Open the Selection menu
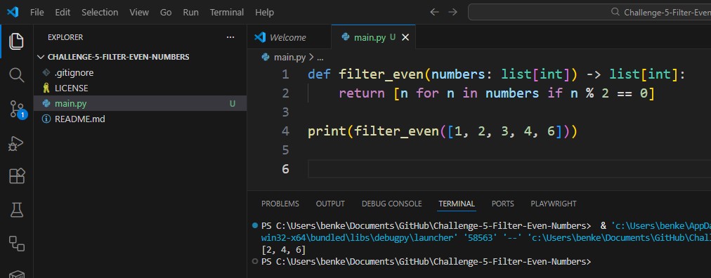Image resolution: width=711 pixels, height=278 pixels. coord(99,12)
